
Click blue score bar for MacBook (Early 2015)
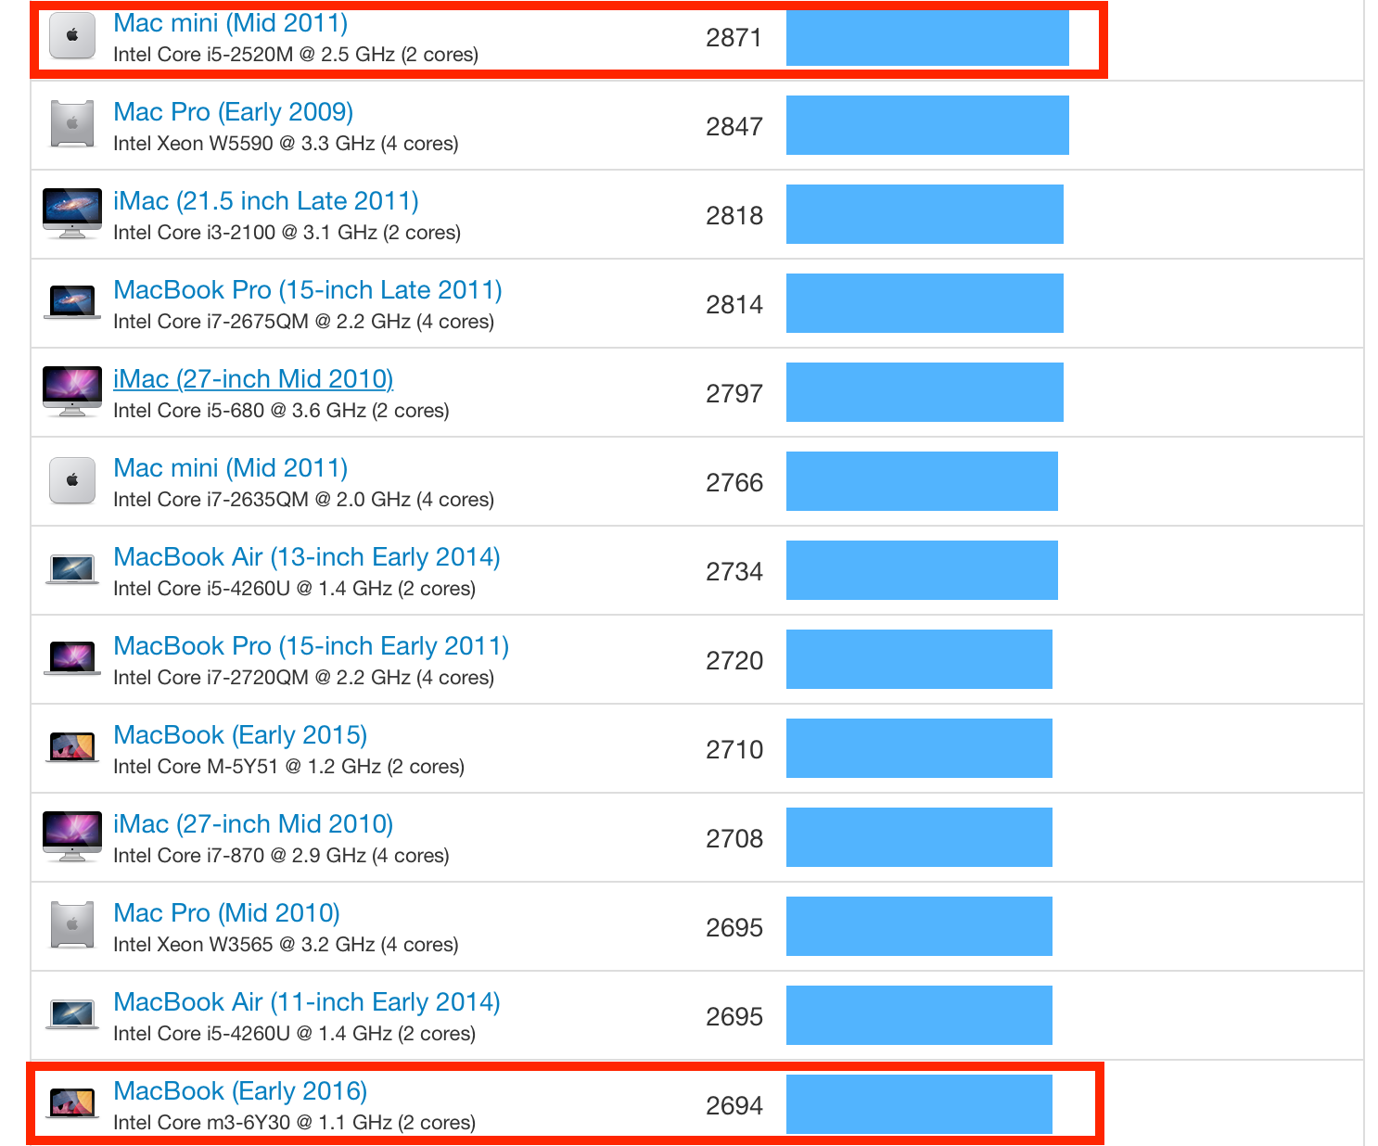[919, 748]
